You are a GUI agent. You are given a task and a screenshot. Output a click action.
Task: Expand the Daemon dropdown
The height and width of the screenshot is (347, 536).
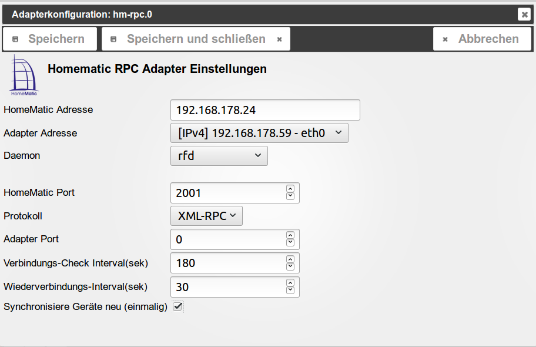(219, 156)
